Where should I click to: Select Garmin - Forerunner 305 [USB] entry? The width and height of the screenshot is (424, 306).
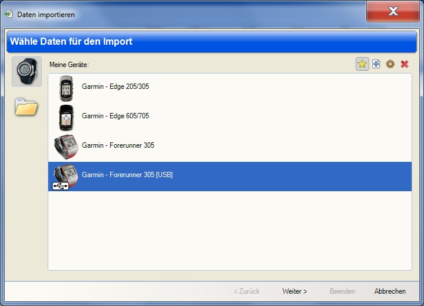(x=127, y=175)
